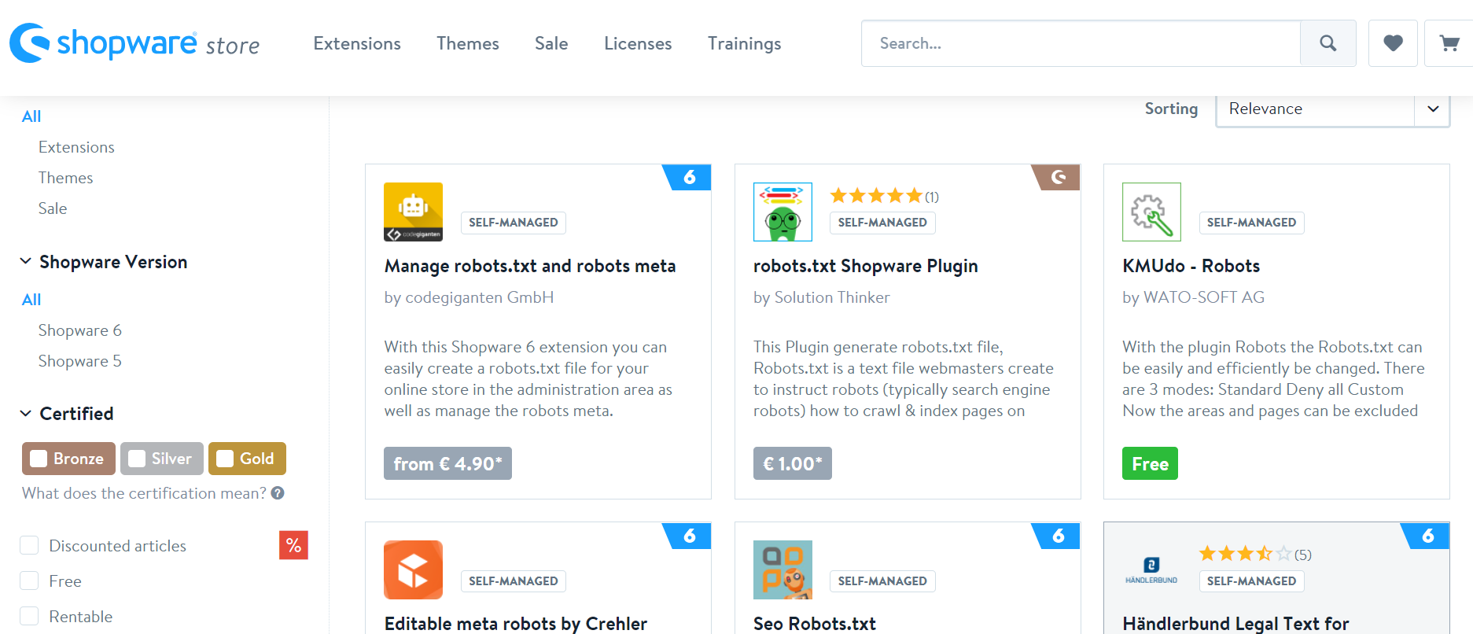Click the '€ 1.00*' price button

tap(793, 463)
